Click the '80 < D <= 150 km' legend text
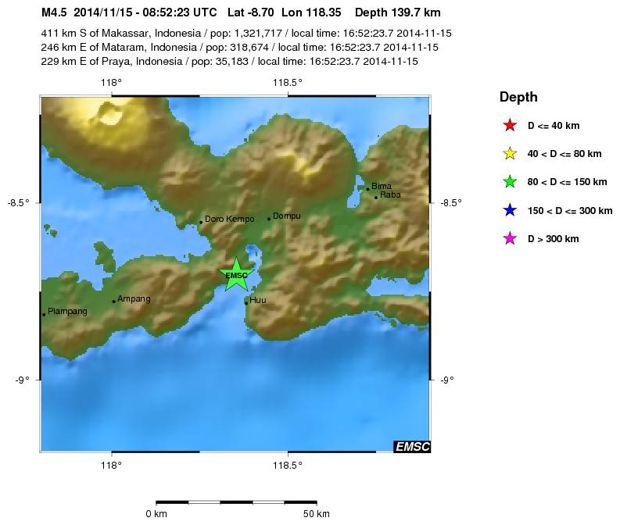 (x=567, y=182)
